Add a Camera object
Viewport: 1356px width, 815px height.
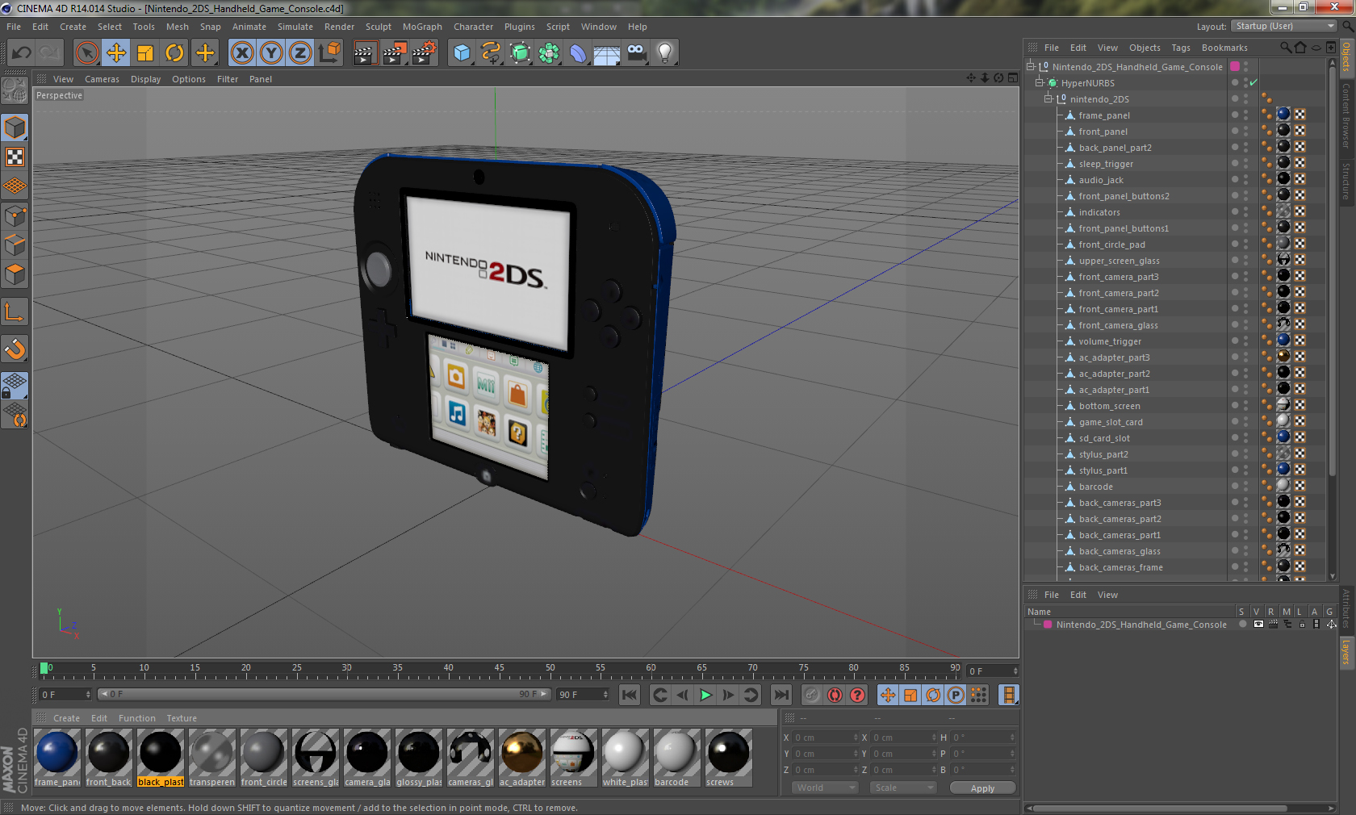[636, 53]
